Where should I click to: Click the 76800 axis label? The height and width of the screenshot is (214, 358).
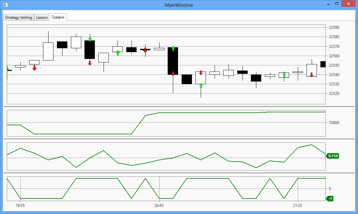pos(334,123)
